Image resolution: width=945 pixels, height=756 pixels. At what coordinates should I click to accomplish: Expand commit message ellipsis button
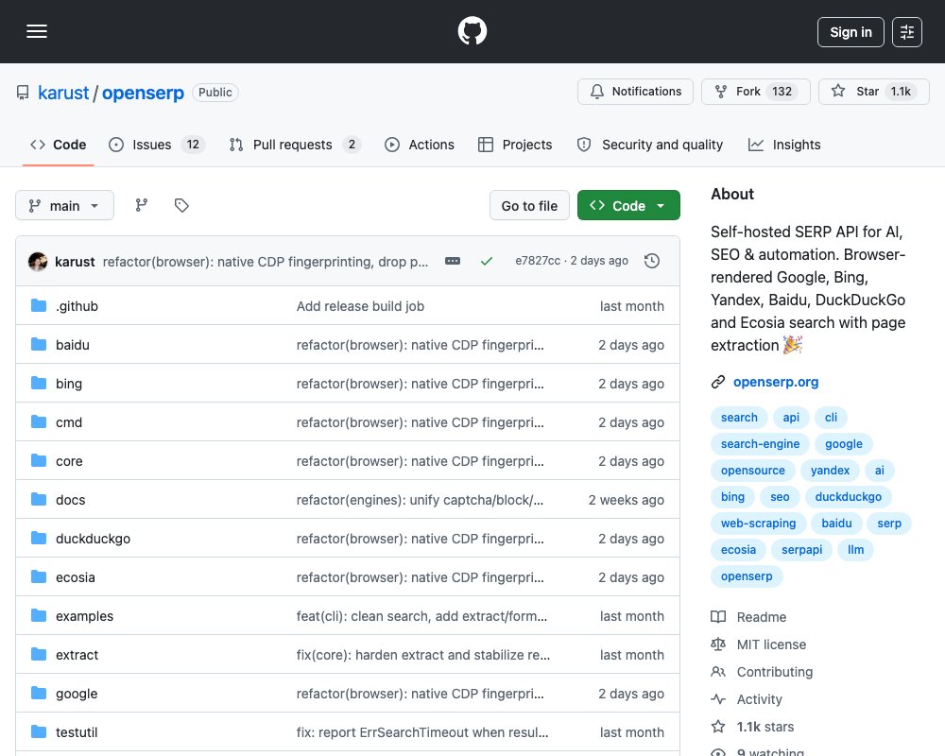pos(453,261)
